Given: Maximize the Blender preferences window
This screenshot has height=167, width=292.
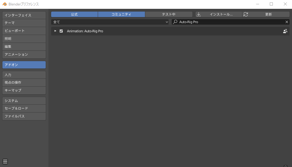Looking at the screenshot, I should point(271,4).
